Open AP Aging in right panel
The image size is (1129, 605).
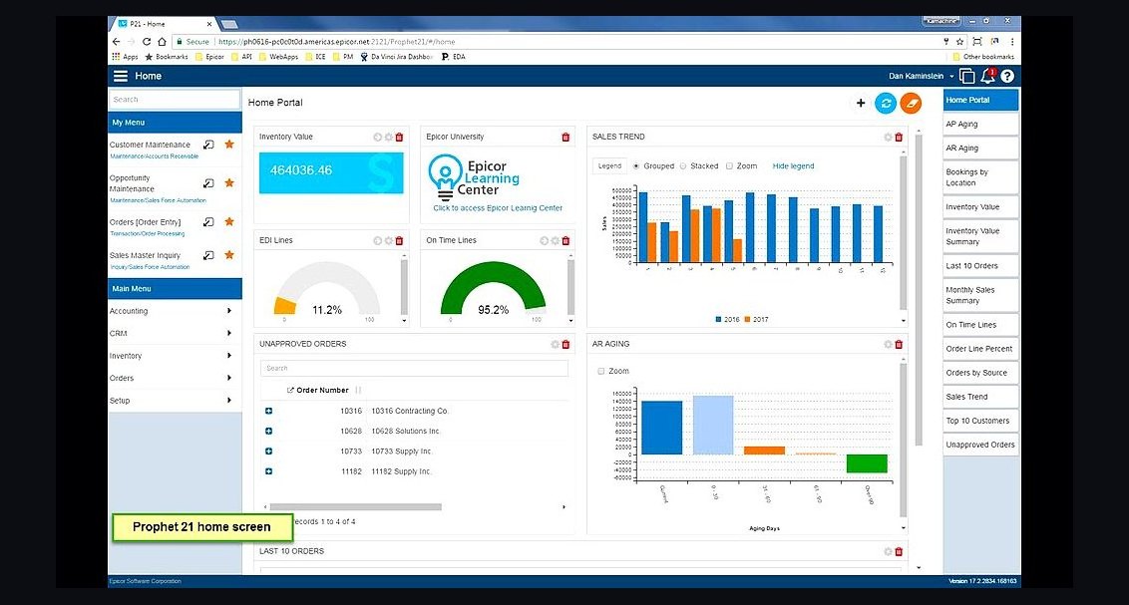coord(980,124)
